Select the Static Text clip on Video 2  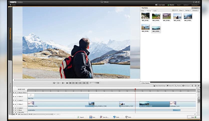[x=58, y=96]
